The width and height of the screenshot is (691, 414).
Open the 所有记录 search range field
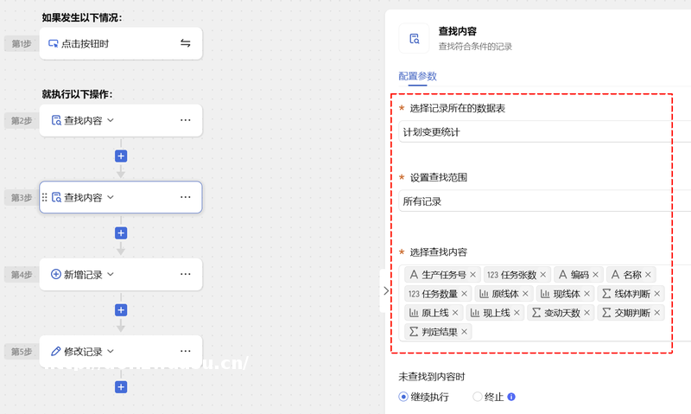536,201
